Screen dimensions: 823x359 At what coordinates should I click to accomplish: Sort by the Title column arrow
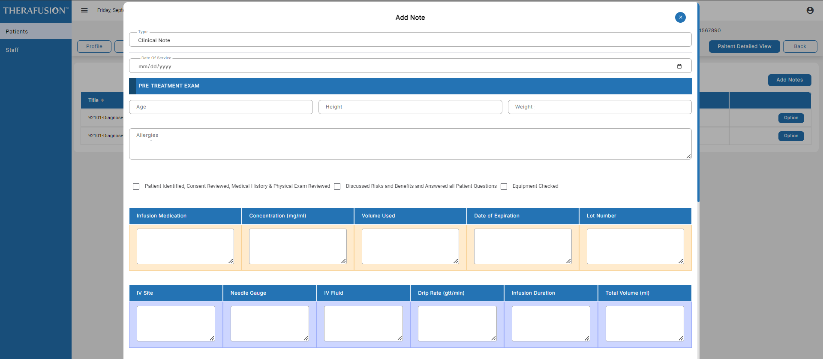click(102, 100)
